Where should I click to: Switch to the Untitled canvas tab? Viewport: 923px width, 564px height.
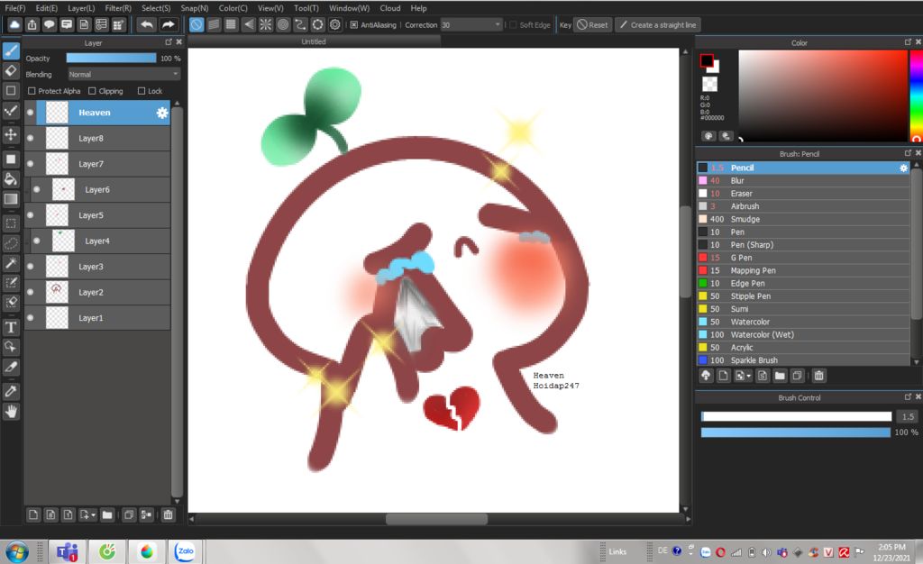(x=314, y=41)
